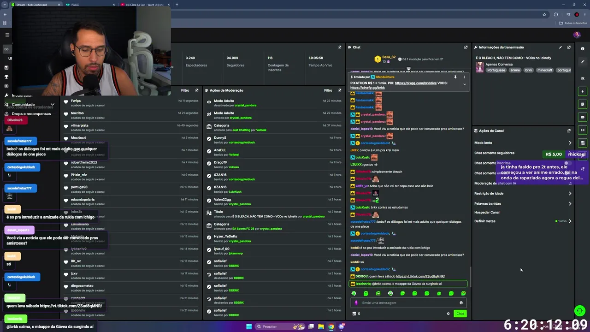Image resolution: width=590 pixels, height=332 pixels.
Task: Open pixgg.com/brkklive link in pinned message
Action: coord(415,83)
